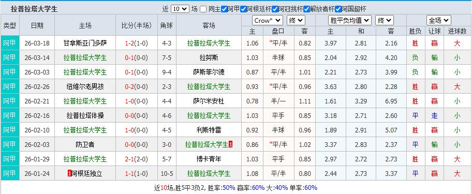Click score 1-2(1-0) on 26-03-18
The image size is (472, 194).
(x=136, y=43)
